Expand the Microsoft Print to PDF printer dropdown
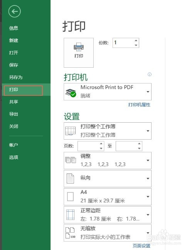 (148, 92)
